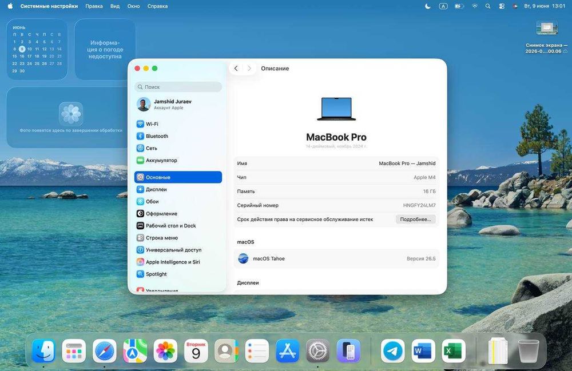Open Contacts app in Dock
Screen dimensions: 572x371
point(226,351)
